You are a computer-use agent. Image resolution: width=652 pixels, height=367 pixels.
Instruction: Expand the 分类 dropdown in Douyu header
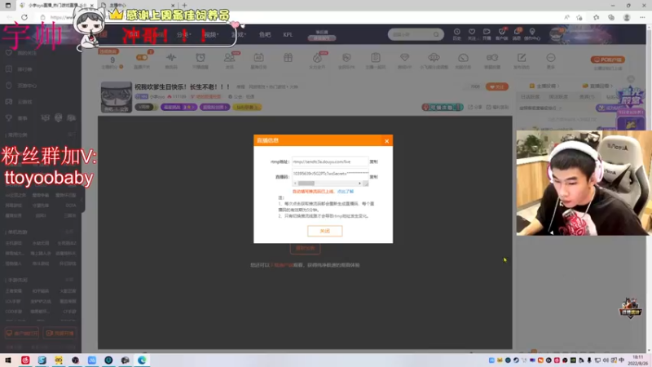pyautogui.click(x=183, y=34)
